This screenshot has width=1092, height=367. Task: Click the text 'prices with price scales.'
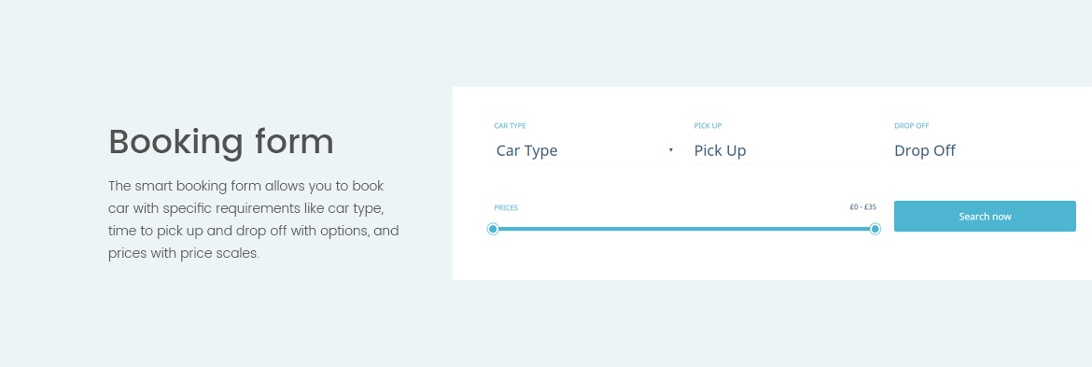pyautogui.click(x=184, y=253)
